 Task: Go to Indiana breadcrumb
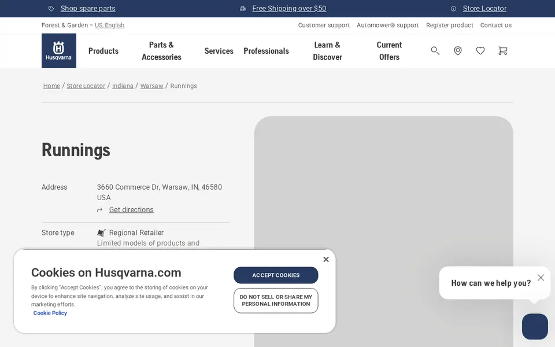123,86
